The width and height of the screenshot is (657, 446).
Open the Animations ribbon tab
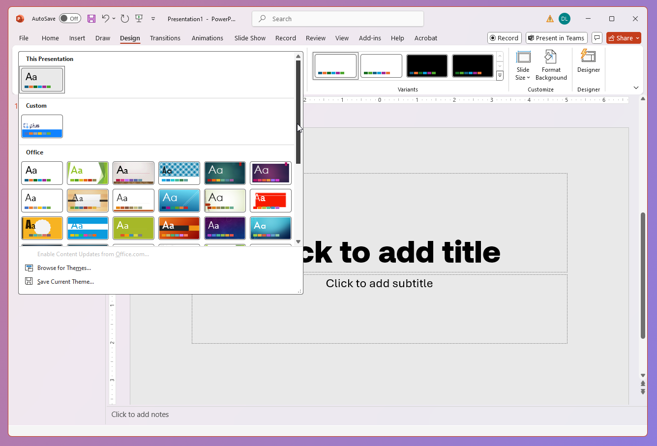pos(207,38)
